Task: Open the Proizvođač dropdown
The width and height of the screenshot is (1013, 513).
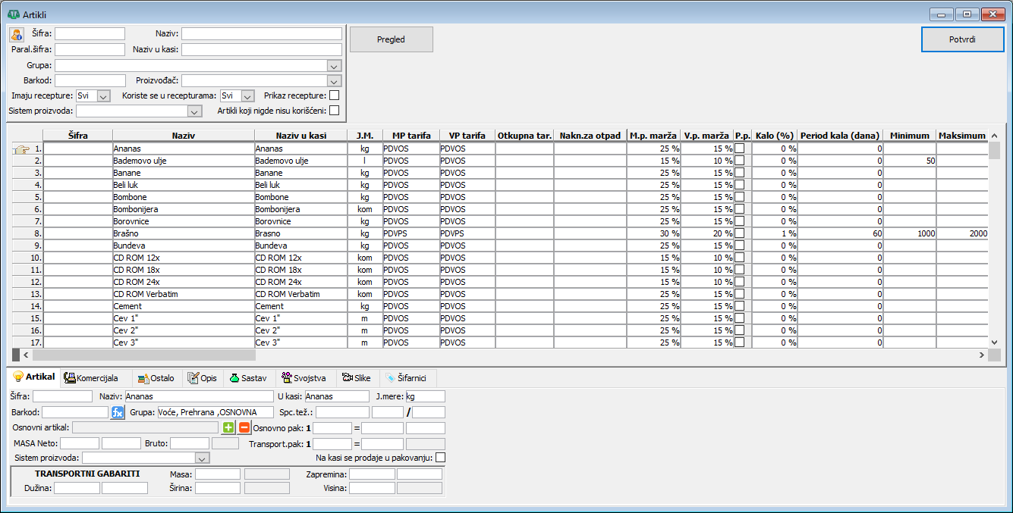Action: (x=334, y=81)
